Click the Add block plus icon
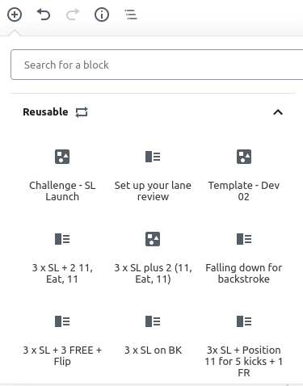Image resolution: width=303 pixels, height=386 pixels. point(15,15)
